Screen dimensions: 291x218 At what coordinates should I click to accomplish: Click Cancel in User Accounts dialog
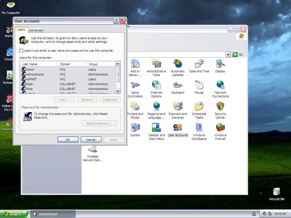pyautogui.click(x=91, y=140)
